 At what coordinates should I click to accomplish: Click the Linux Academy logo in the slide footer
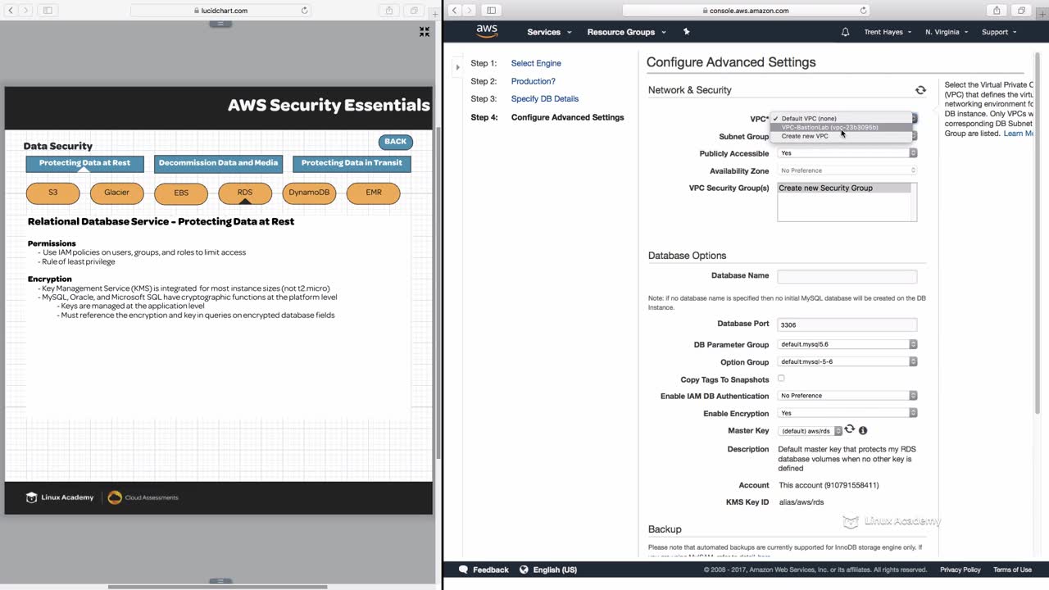coord(60,497)
